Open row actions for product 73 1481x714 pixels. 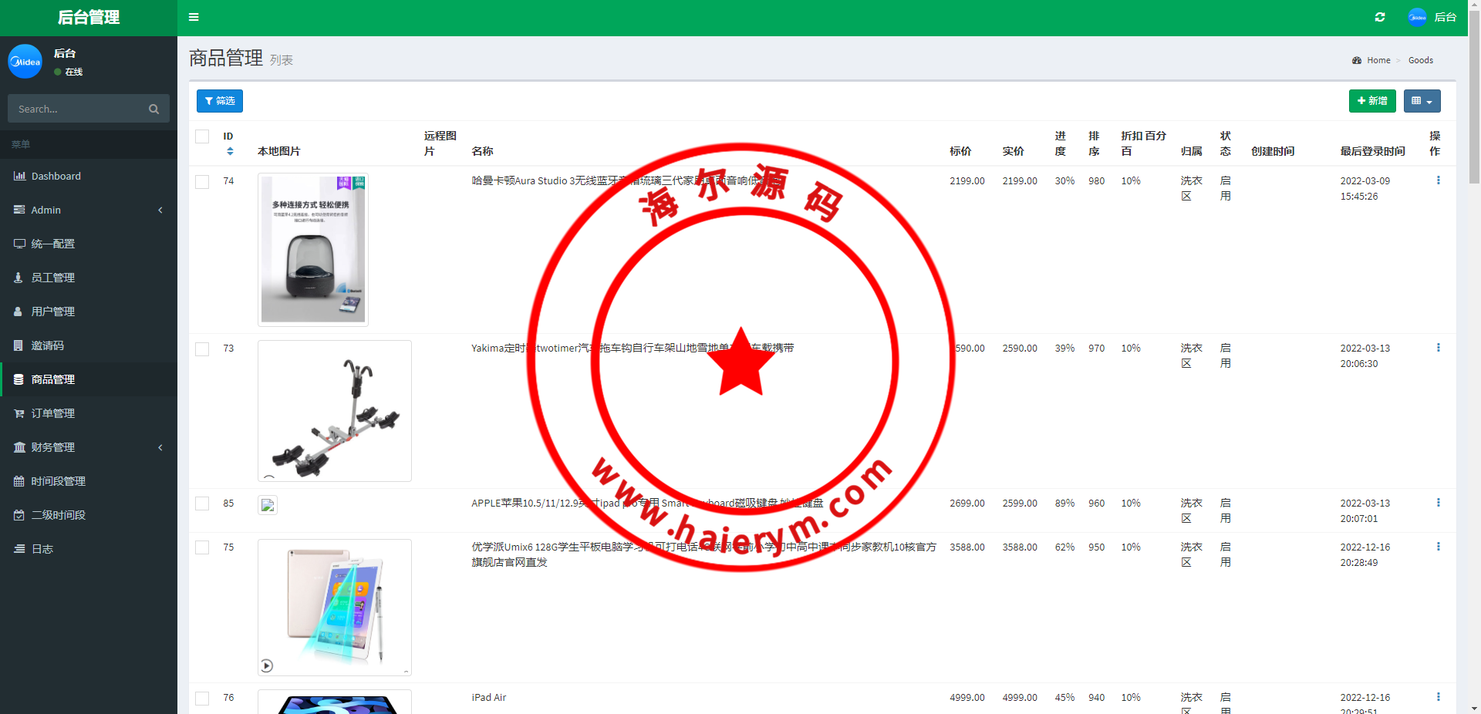(1438, 348)
